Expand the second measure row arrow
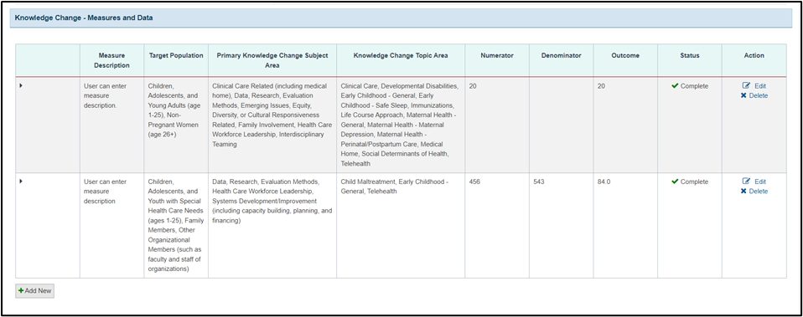The image size is (803, 317). 20,181
